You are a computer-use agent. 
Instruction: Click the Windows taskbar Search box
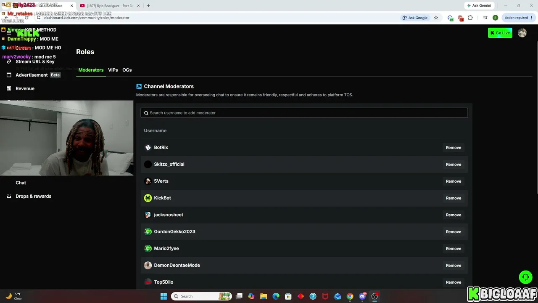(x=202, y=296)
